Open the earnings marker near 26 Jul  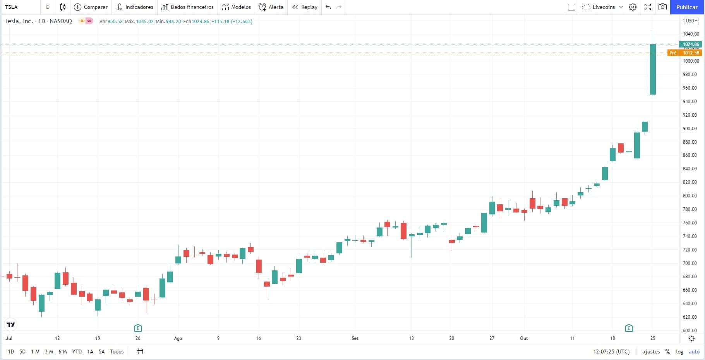(138, 328)
